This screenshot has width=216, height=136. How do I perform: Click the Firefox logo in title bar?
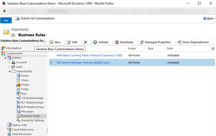coord(4,3)
